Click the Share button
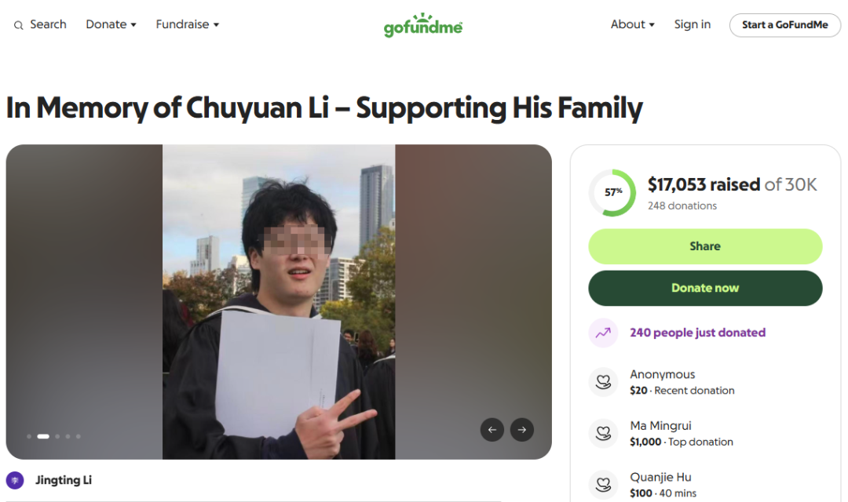The width and height of the screenshot is (848, 502). pyautogui.click(x=705, y=246)
